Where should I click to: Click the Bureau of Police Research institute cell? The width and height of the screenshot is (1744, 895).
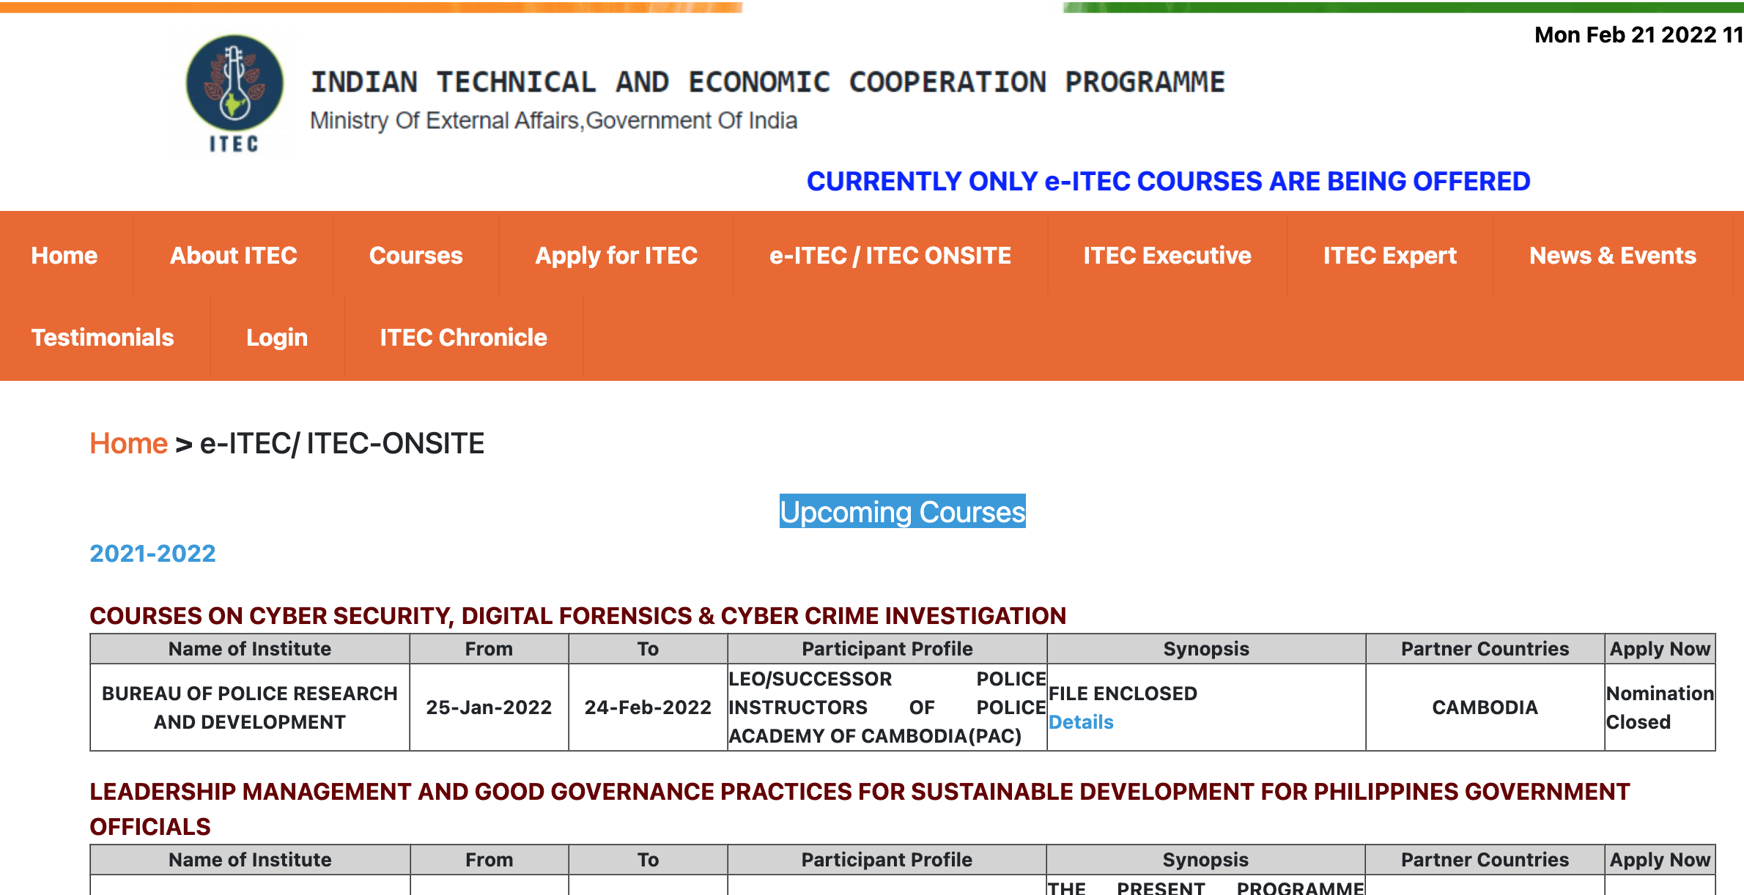[x=250, y=708]
